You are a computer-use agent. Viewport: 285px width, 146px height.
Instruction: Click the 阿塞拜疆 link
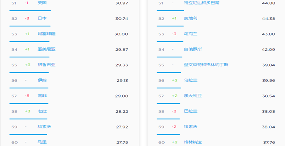pyautogui.click(x=46, y=34)
